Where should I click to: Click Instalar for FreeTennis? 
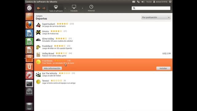tap(163, 68)
